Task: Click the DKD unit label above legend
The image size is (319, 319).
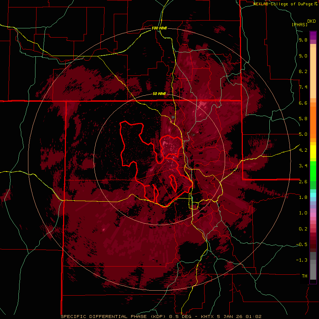Action: point(312,21)
